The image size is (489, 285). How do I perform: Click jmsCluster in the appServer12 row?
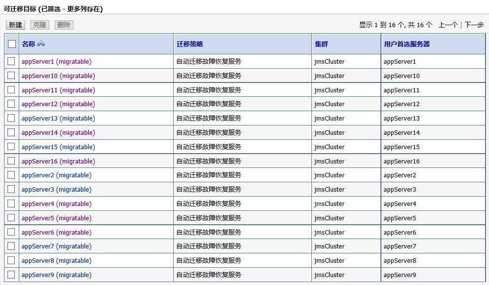point(329,104)
